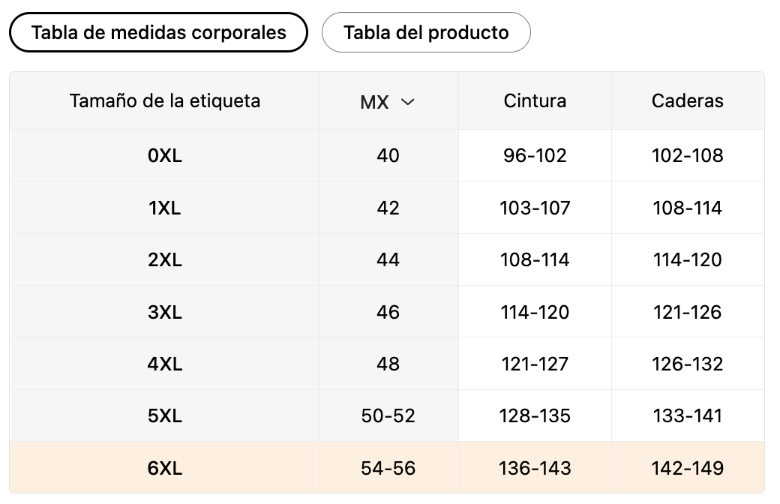Viewport: 780px width, 504px height.
Task: Choose the 5XL size row
Action: click(387, 415)
